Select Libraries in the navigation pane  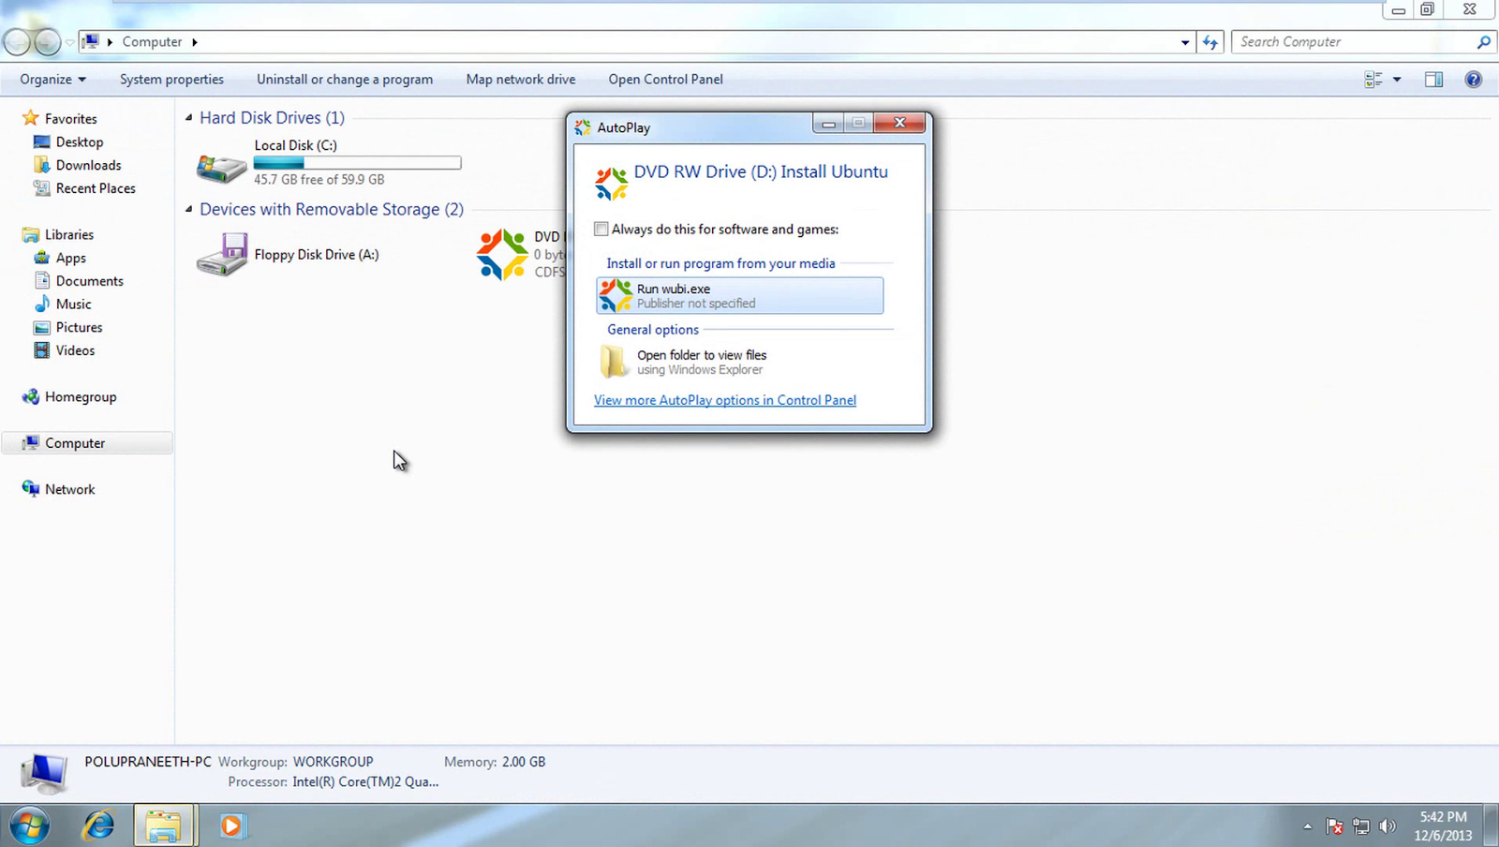click(69, 235)
